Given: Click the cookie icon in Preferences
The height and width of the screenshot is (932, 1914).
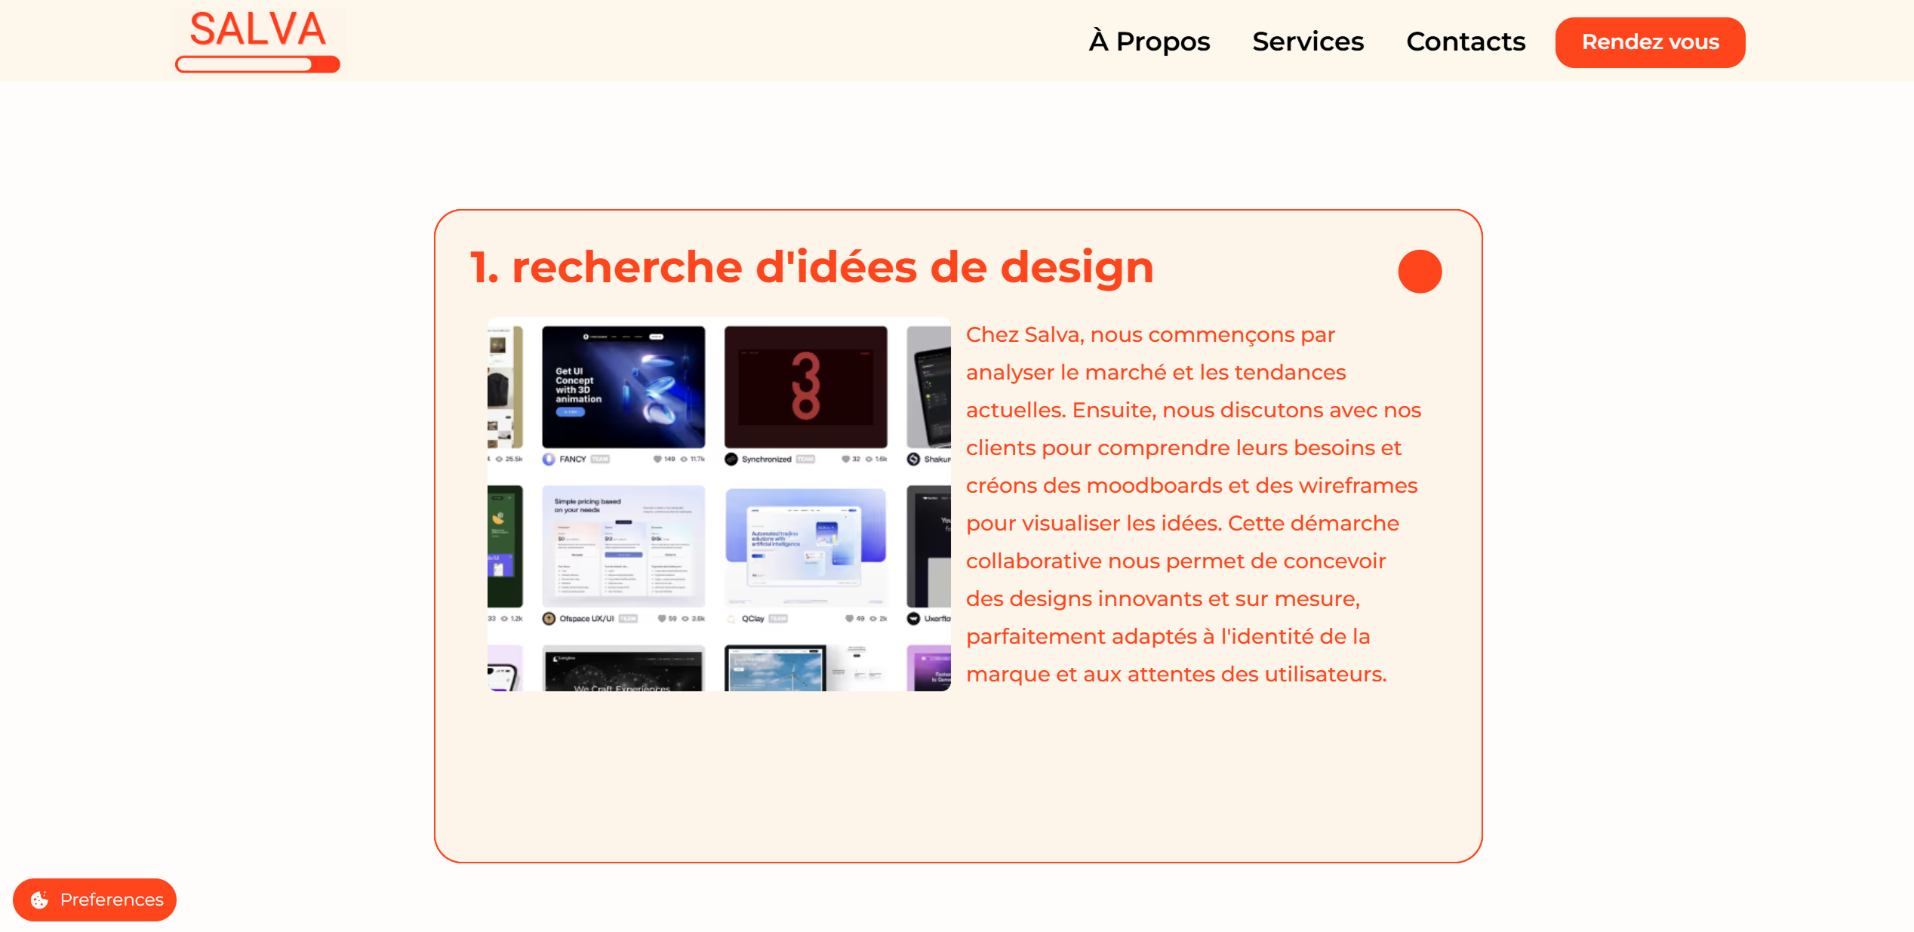Looking at the screenshot, I should click(x=39, y=900).
